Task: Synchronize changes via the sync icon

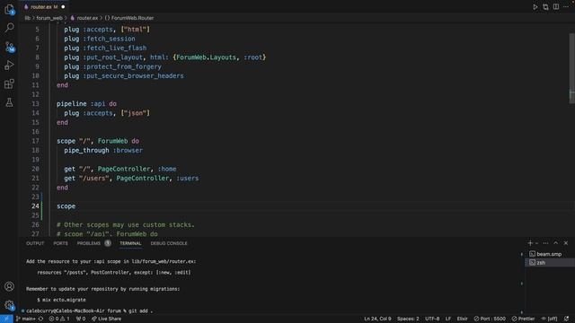Action: click(40, 319)
